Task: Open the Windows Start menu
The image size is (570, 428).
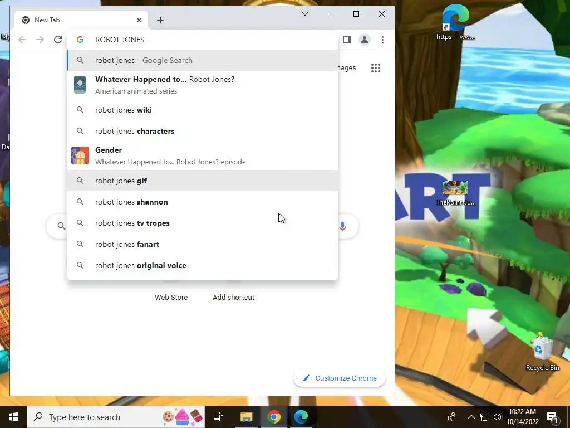Action: tap(13, 417)
